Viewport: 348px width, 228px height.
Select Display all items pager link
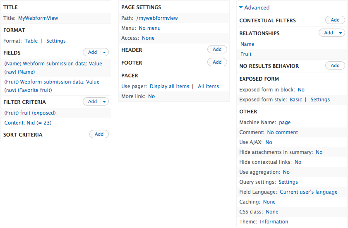(x=169, y=86)
